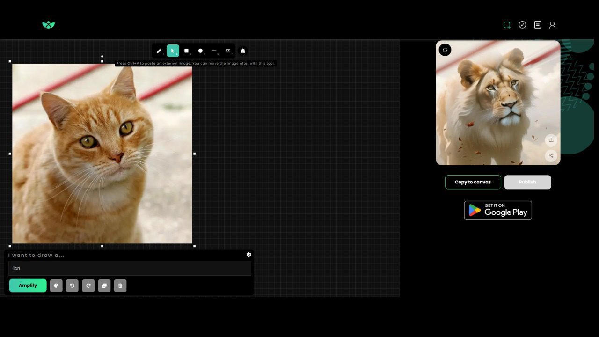Download the generated lion image
The image size is (599, 337).
point(551,140)
